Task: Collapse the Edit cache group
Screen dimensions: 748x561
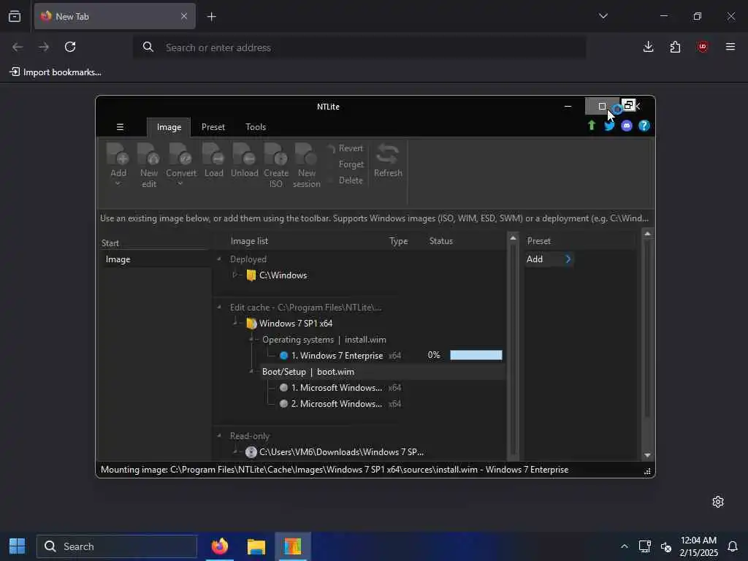Action: 219,308
